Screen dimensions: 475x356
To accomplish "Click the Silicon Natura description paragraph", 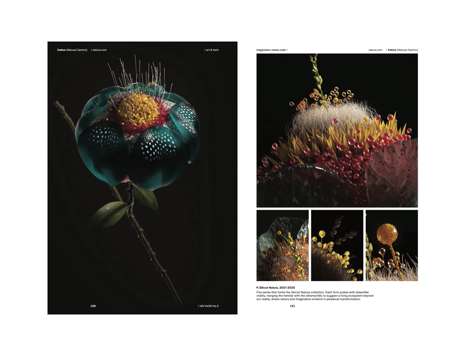I will 315,296.
